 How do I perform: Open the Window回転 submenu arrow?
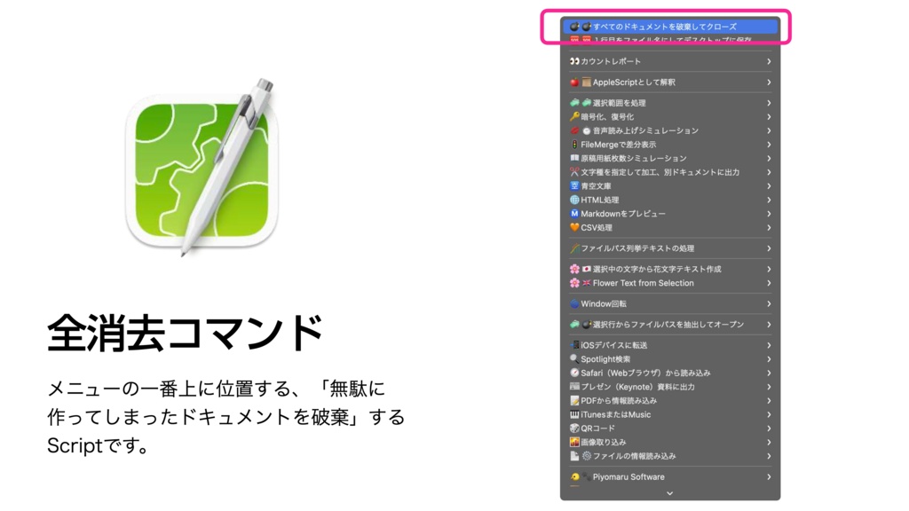pos(769,305)
